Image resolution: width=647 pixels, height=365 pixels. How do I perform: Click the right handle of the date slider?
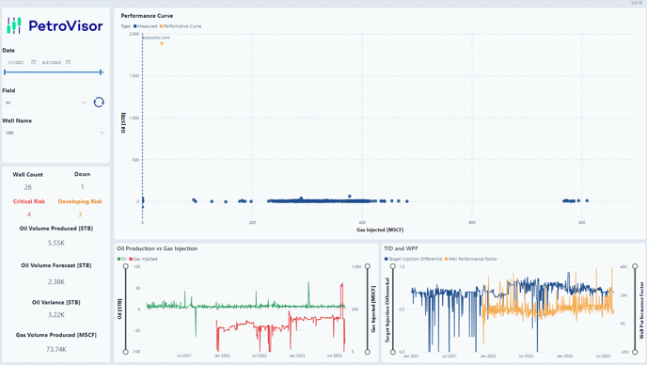point(101,72)
